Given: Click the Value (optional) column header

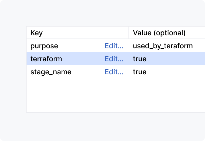Looking at the screenshot, I should click(x=159, y=33).
